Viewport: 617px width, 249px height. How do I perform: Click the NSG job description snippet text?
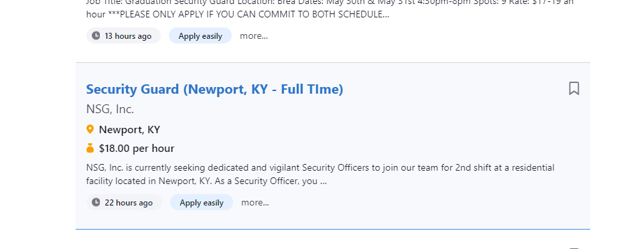click(x=320, y=175)
